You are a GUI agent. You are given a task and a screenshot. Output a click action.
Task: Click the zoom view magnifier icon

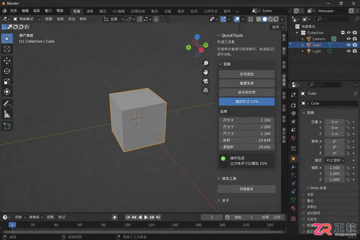(206, 63)
